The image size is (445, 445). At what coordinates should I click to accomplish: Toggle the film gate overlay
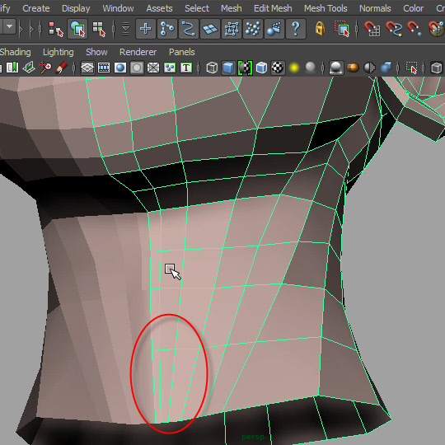tap(104, 68)
